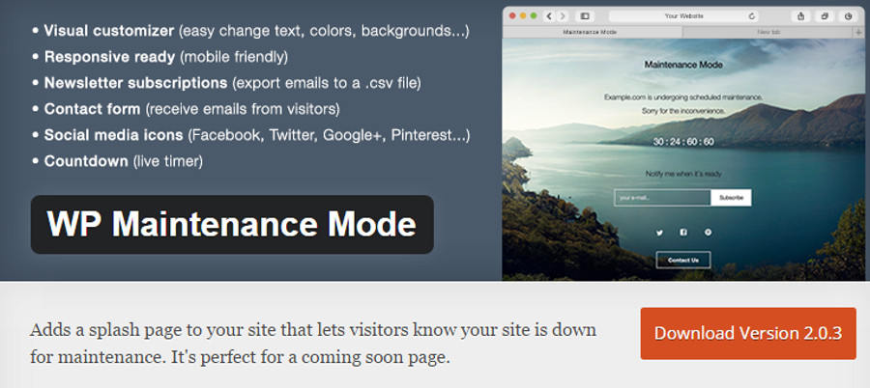Click the Visual customizer feature line
The height and width of the screenshot is (388, 870).
[x=250, y=31]
